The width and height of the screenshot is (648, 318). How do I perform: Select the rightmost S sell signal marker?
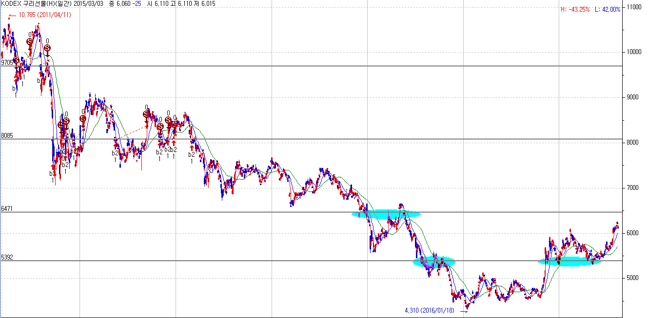pos(174,124)
